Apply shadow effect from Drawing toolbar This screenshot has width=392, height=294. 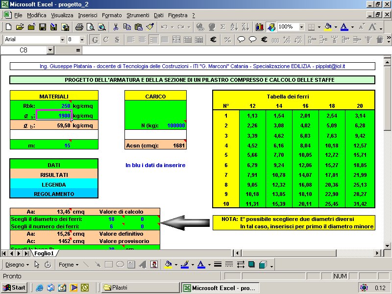[x=252, y=265]
